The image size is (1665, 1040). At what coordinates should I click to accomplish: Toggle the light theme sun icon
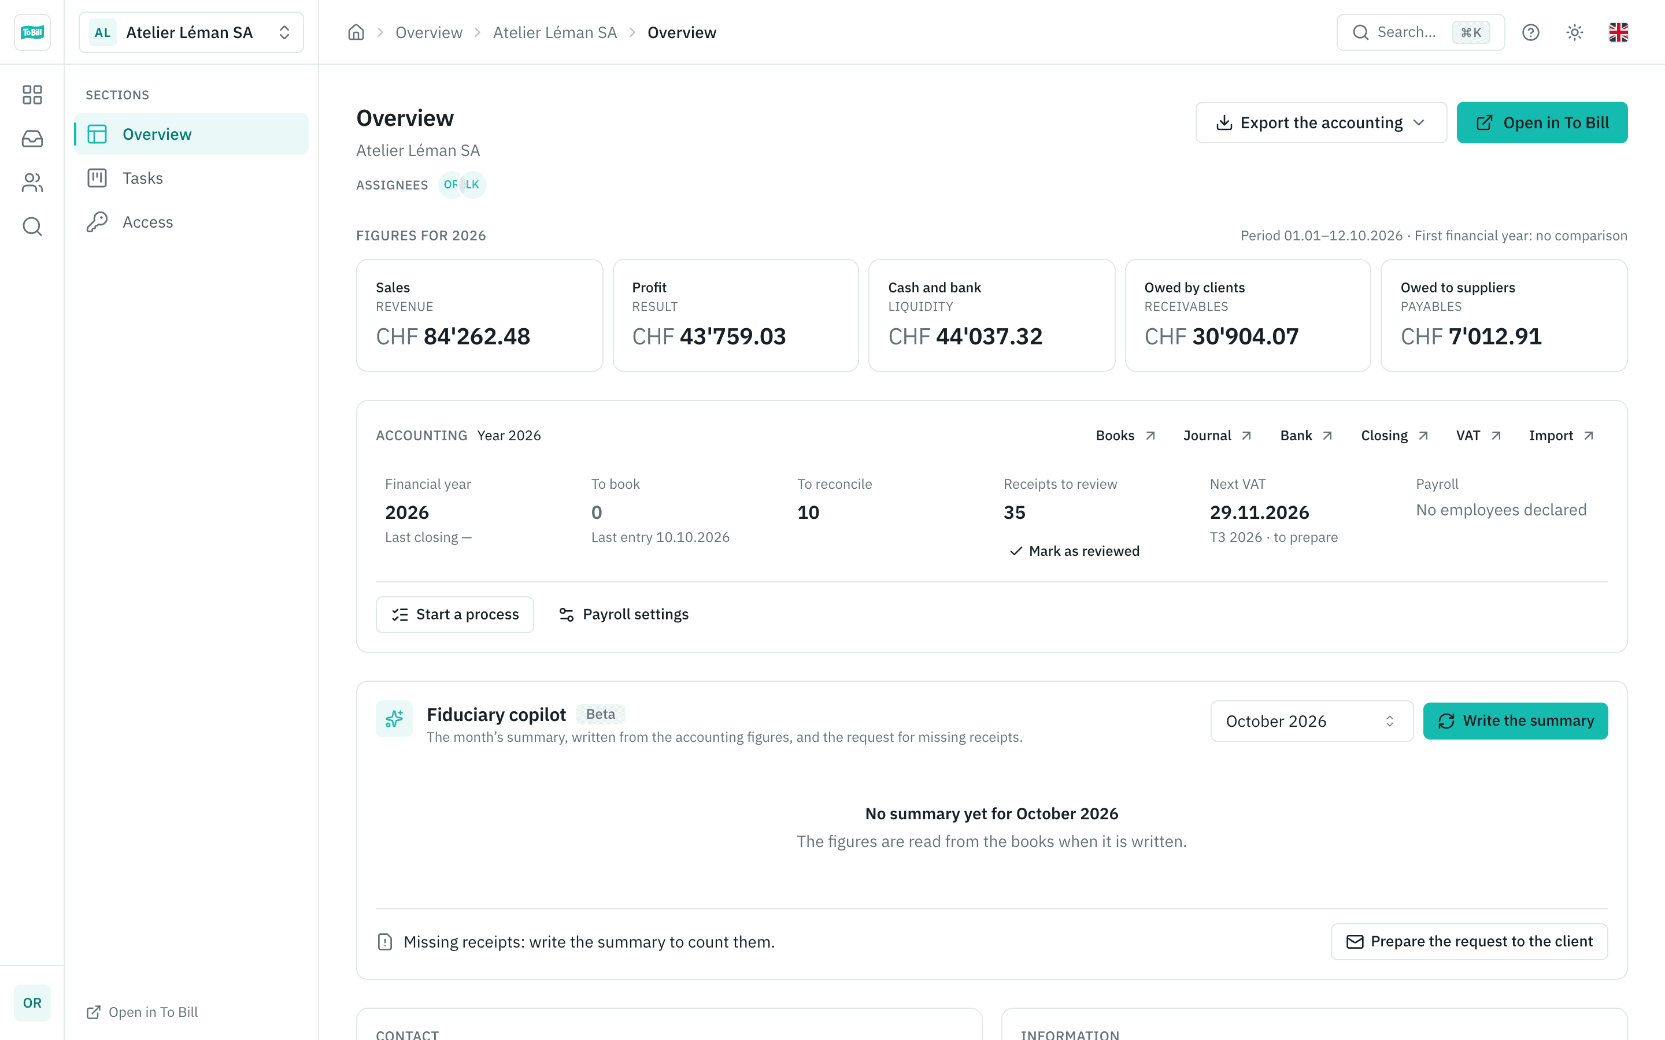pos(1575,32)
